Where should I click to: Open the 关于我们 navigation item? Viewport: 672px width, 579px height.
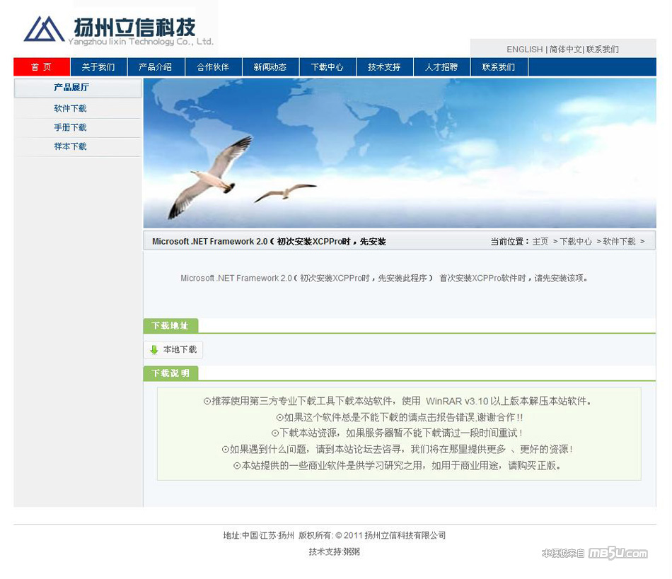tap(98, 67)
